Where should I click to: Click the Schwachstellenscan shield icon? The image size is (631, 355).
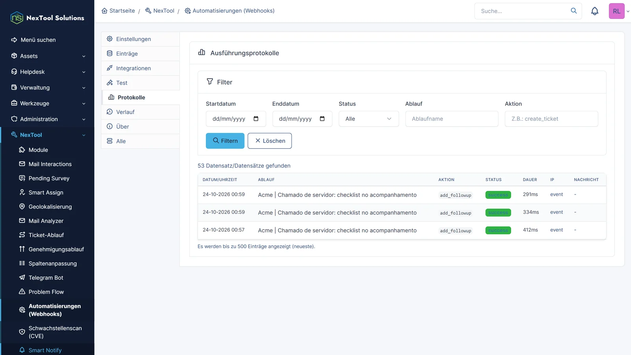22,332
